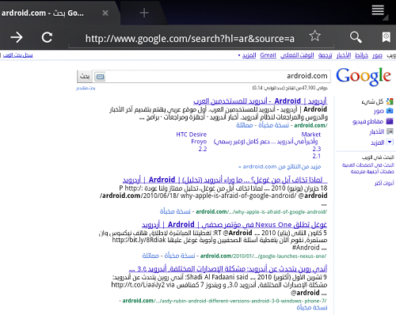396x315 pixels.
Task: Open the ترجمة translate link
Action: (x=326, y=55)
